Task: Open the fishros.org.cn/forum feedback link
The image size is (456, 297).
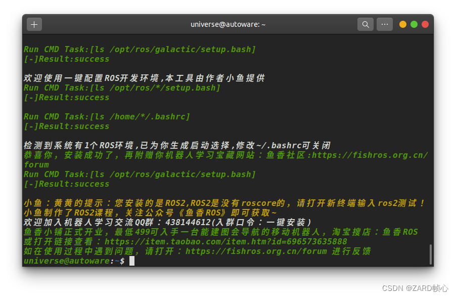Action: 256,251
